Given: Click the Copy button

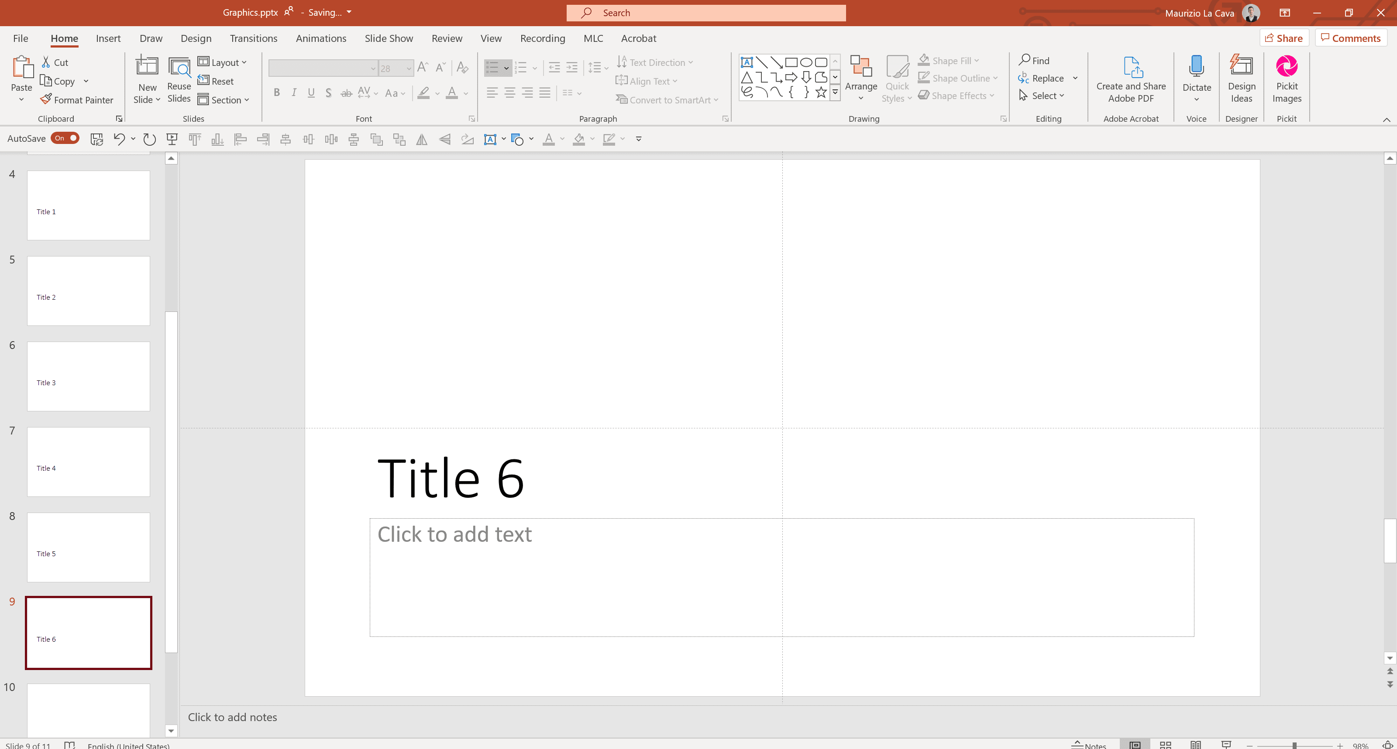Looking at the screenshot, I should coord(58,81).
